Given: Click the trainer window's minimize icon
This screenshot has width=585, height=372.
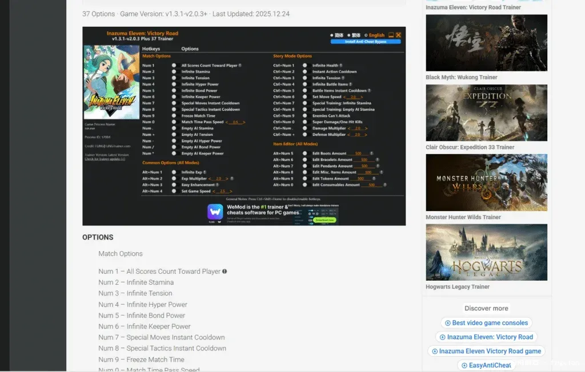Looking at the screenshot, I should (x=391, y=35).
